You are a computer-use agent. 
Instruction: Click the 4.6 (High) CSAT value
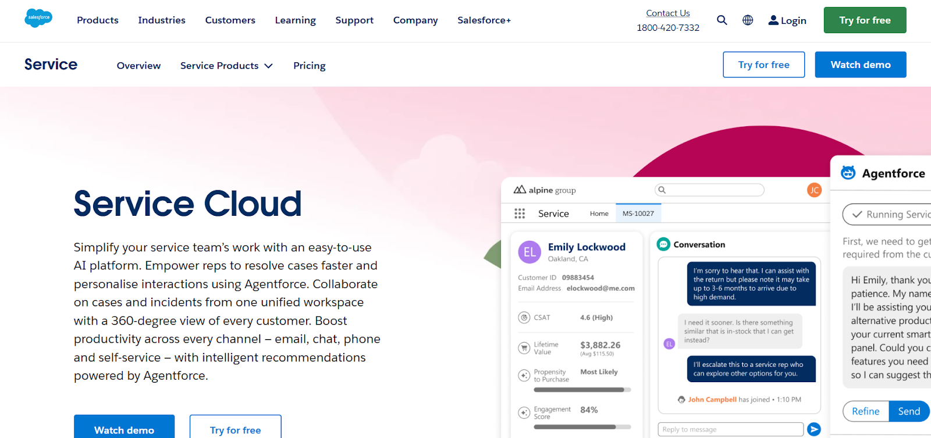point(596,318)
